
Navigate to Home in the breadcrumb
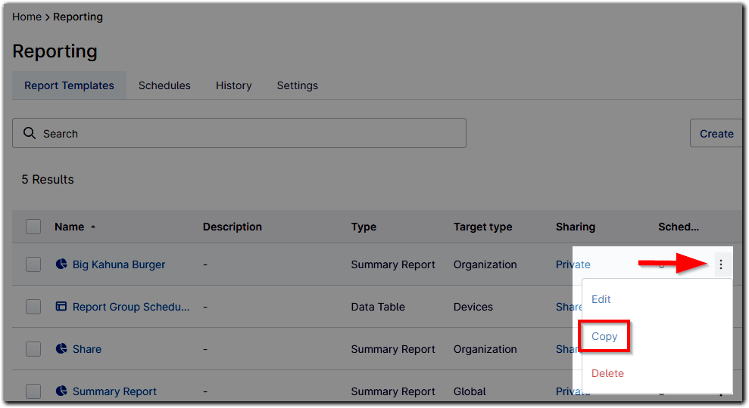(x=27, y=17)
